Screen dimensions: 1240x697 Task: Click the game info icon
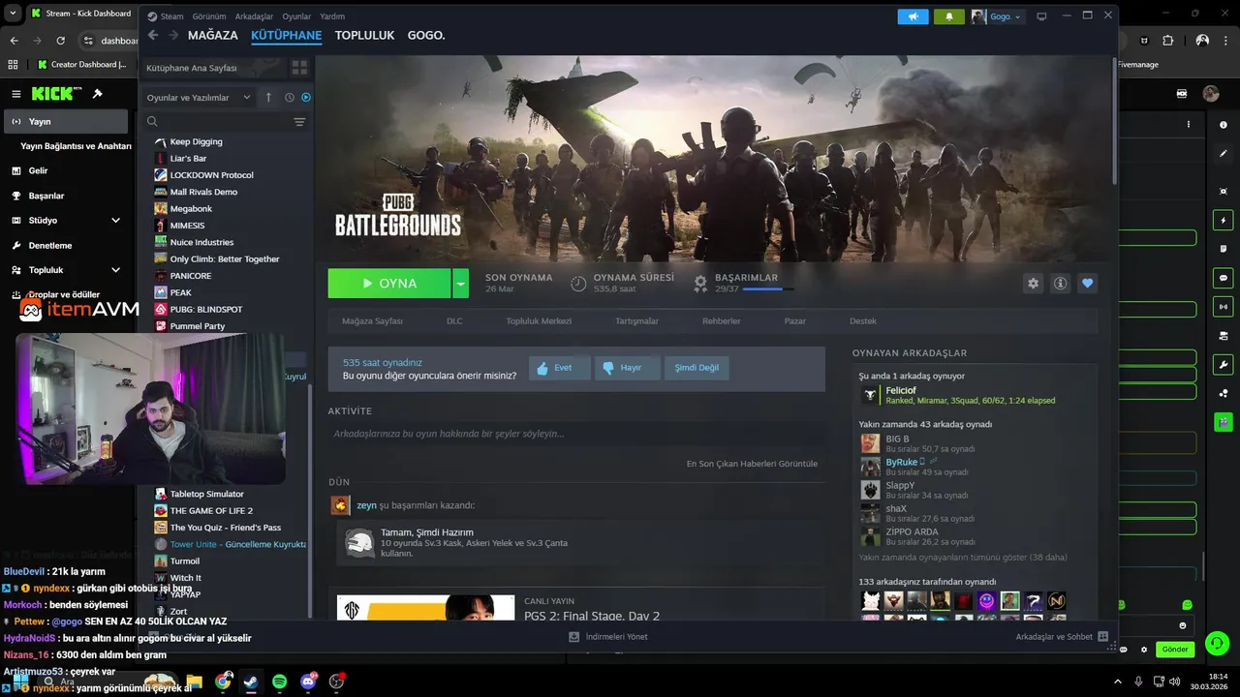(x=1060, y=284)
